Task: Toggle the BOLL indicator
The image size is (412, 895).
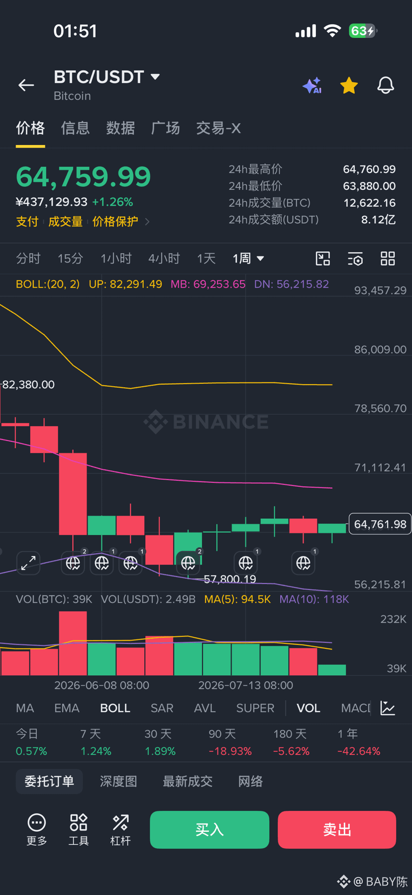Action: click(x=115, y=708)
